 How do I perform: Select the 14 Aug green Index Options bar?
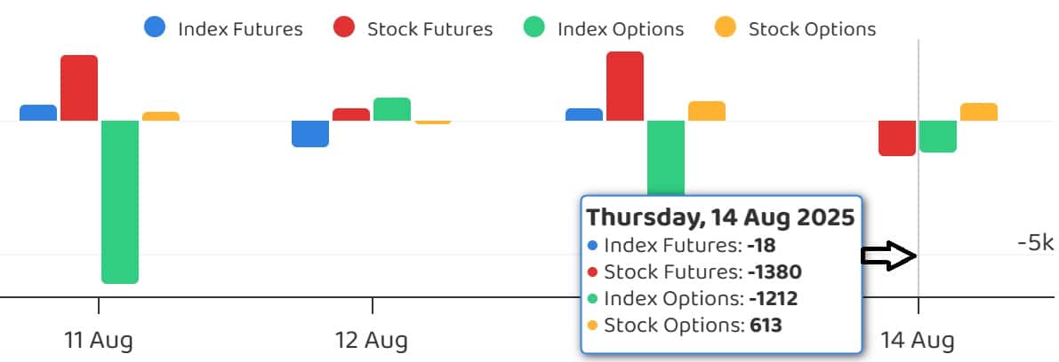click(938, 136)
